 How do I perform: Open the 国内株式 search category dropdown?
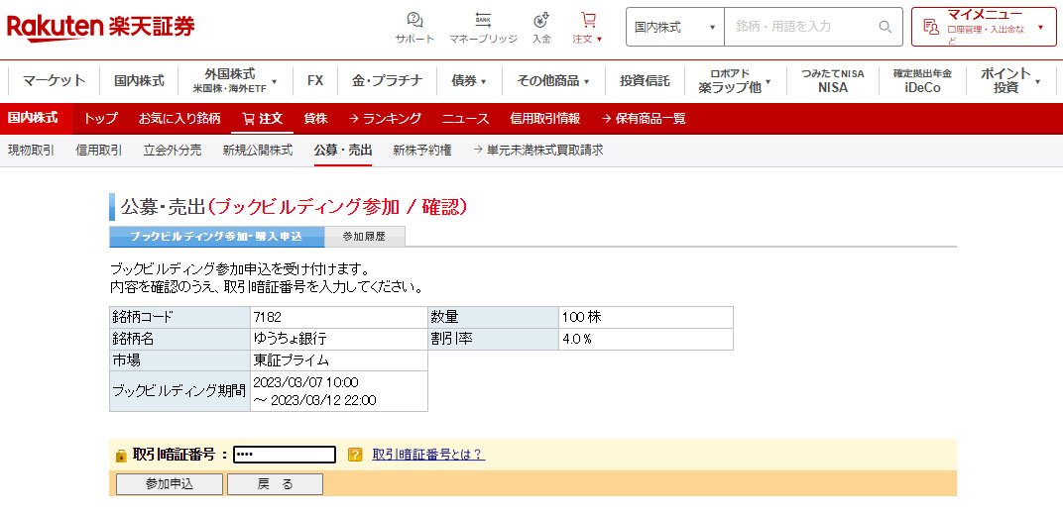[x=674, y=27]
